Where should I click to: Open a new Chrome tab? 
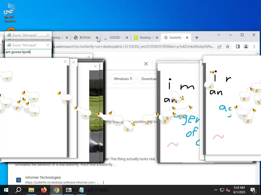(197, 38)
